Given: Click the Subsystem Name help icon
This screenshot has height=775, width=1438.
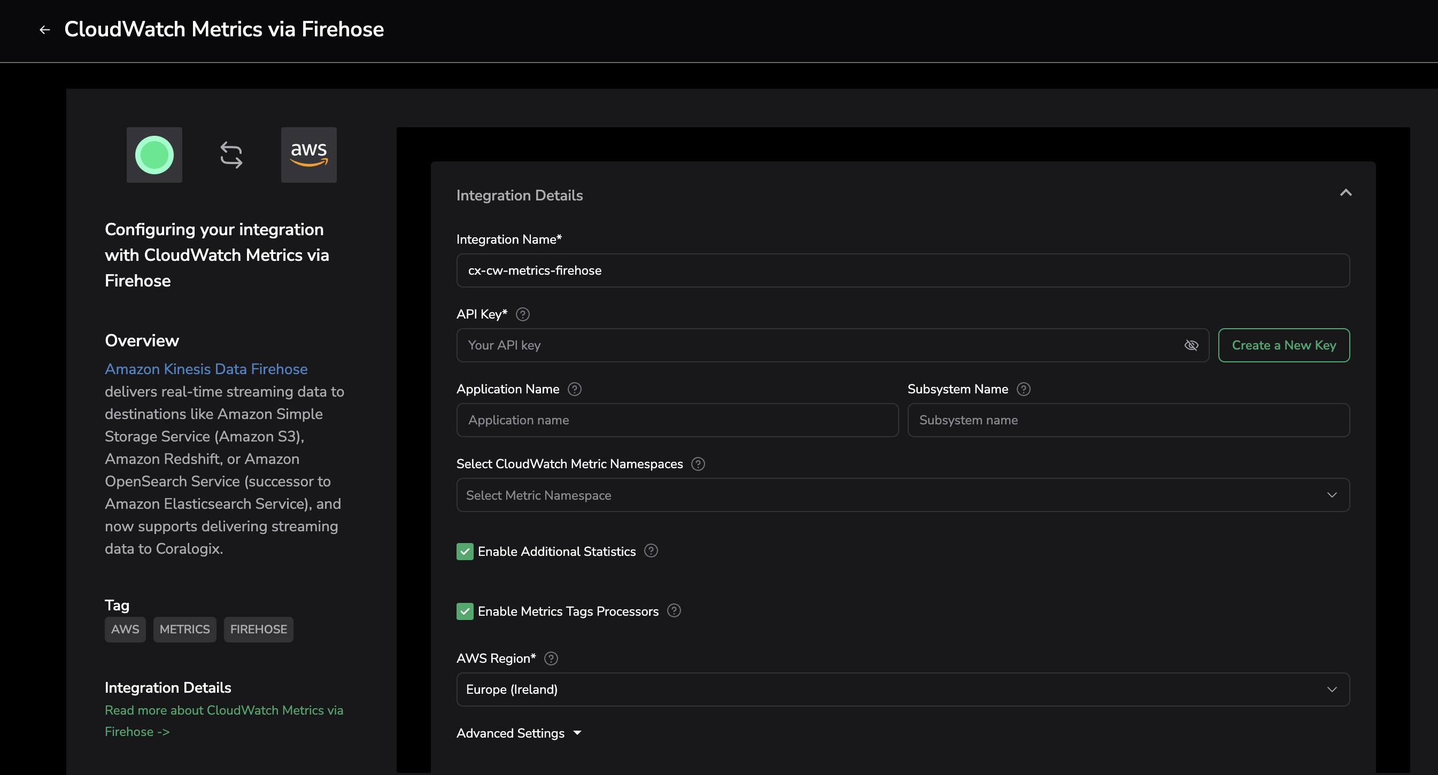Looking at the screenshot, I should tap(1023, 389).
